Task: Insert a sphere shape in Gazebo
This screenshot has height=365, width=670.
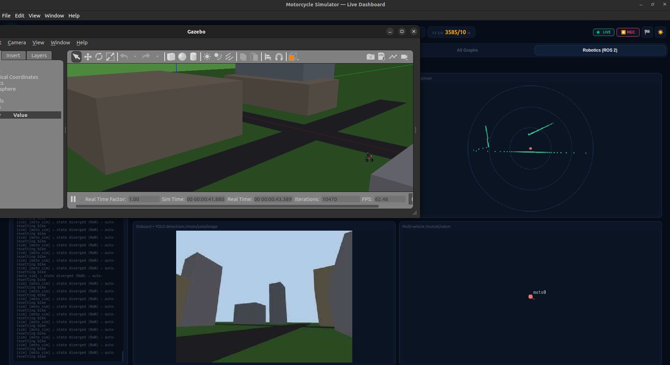Action: 182,57
